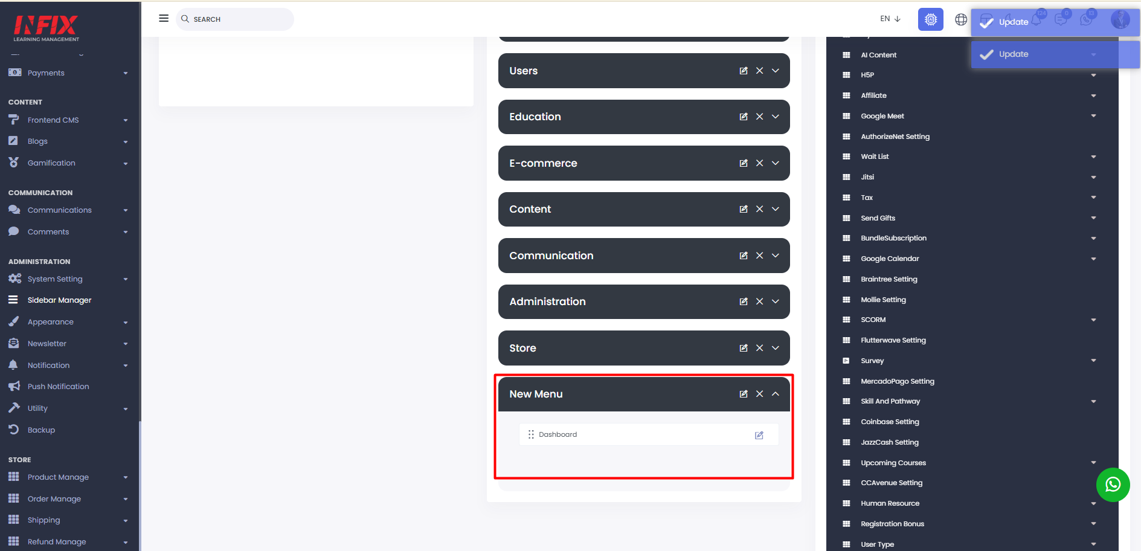The width and height of the screenshot is (1141, 551).
Task: Edit the Administration section
Action: pos(744,301)
